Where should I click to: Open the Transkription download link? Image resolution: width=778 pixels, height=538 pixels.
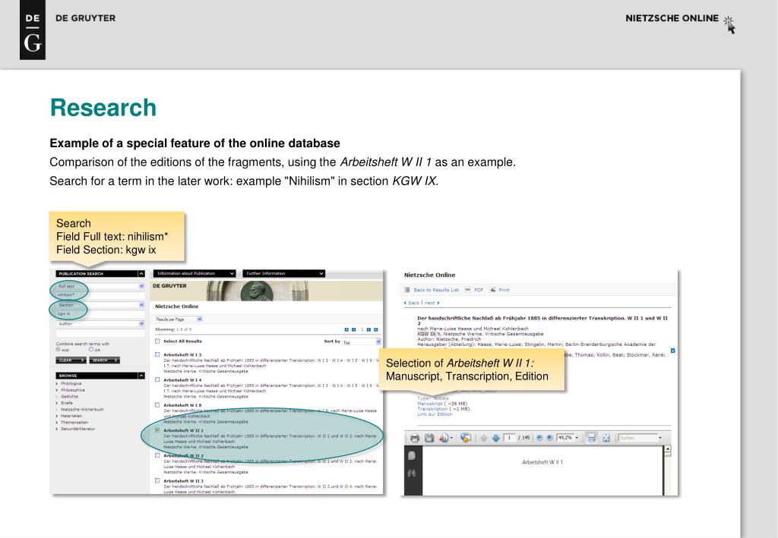(431, 409)
